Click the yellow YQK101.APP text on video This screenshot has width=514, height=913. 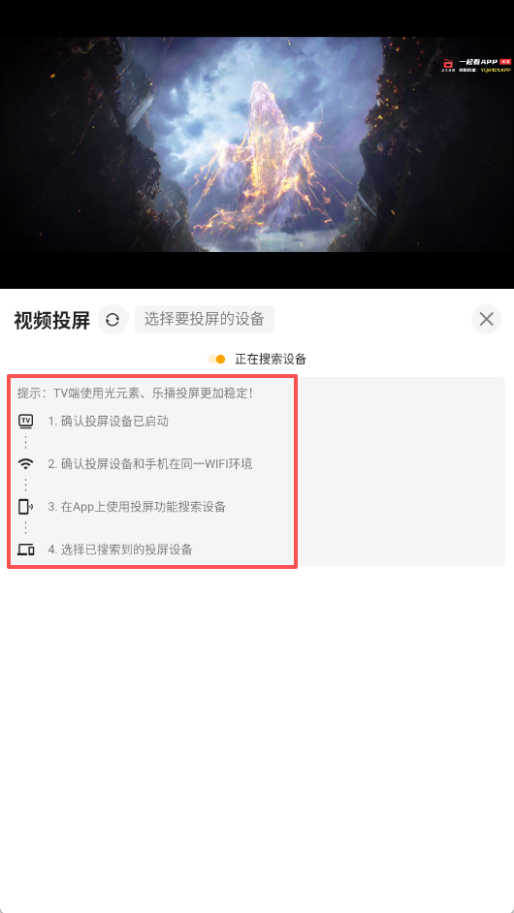click(x=496, y=70)
